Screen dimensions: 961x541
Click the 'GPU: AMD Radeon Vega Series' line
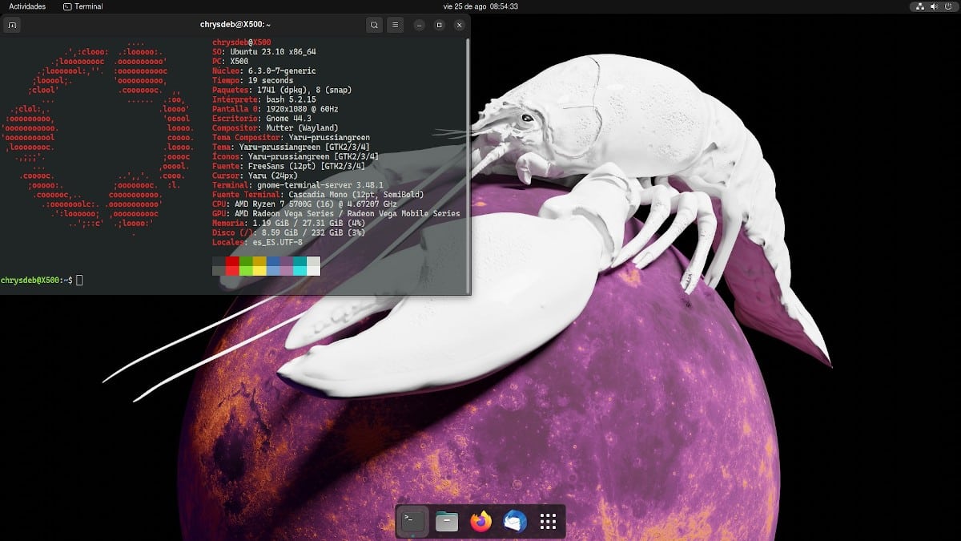click(336, 214)
